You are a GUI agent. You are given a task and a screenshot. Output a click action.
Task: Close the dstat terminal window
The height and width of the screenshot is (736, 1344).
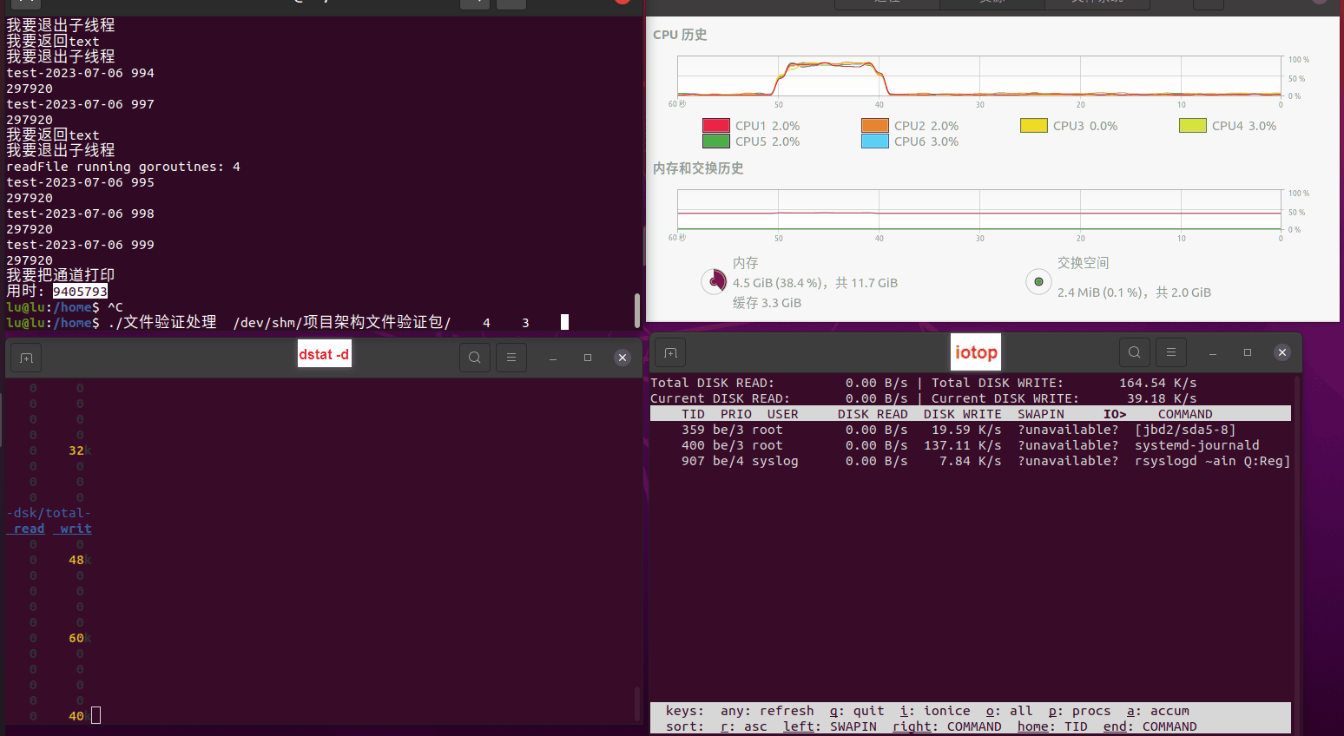[623, 358]
